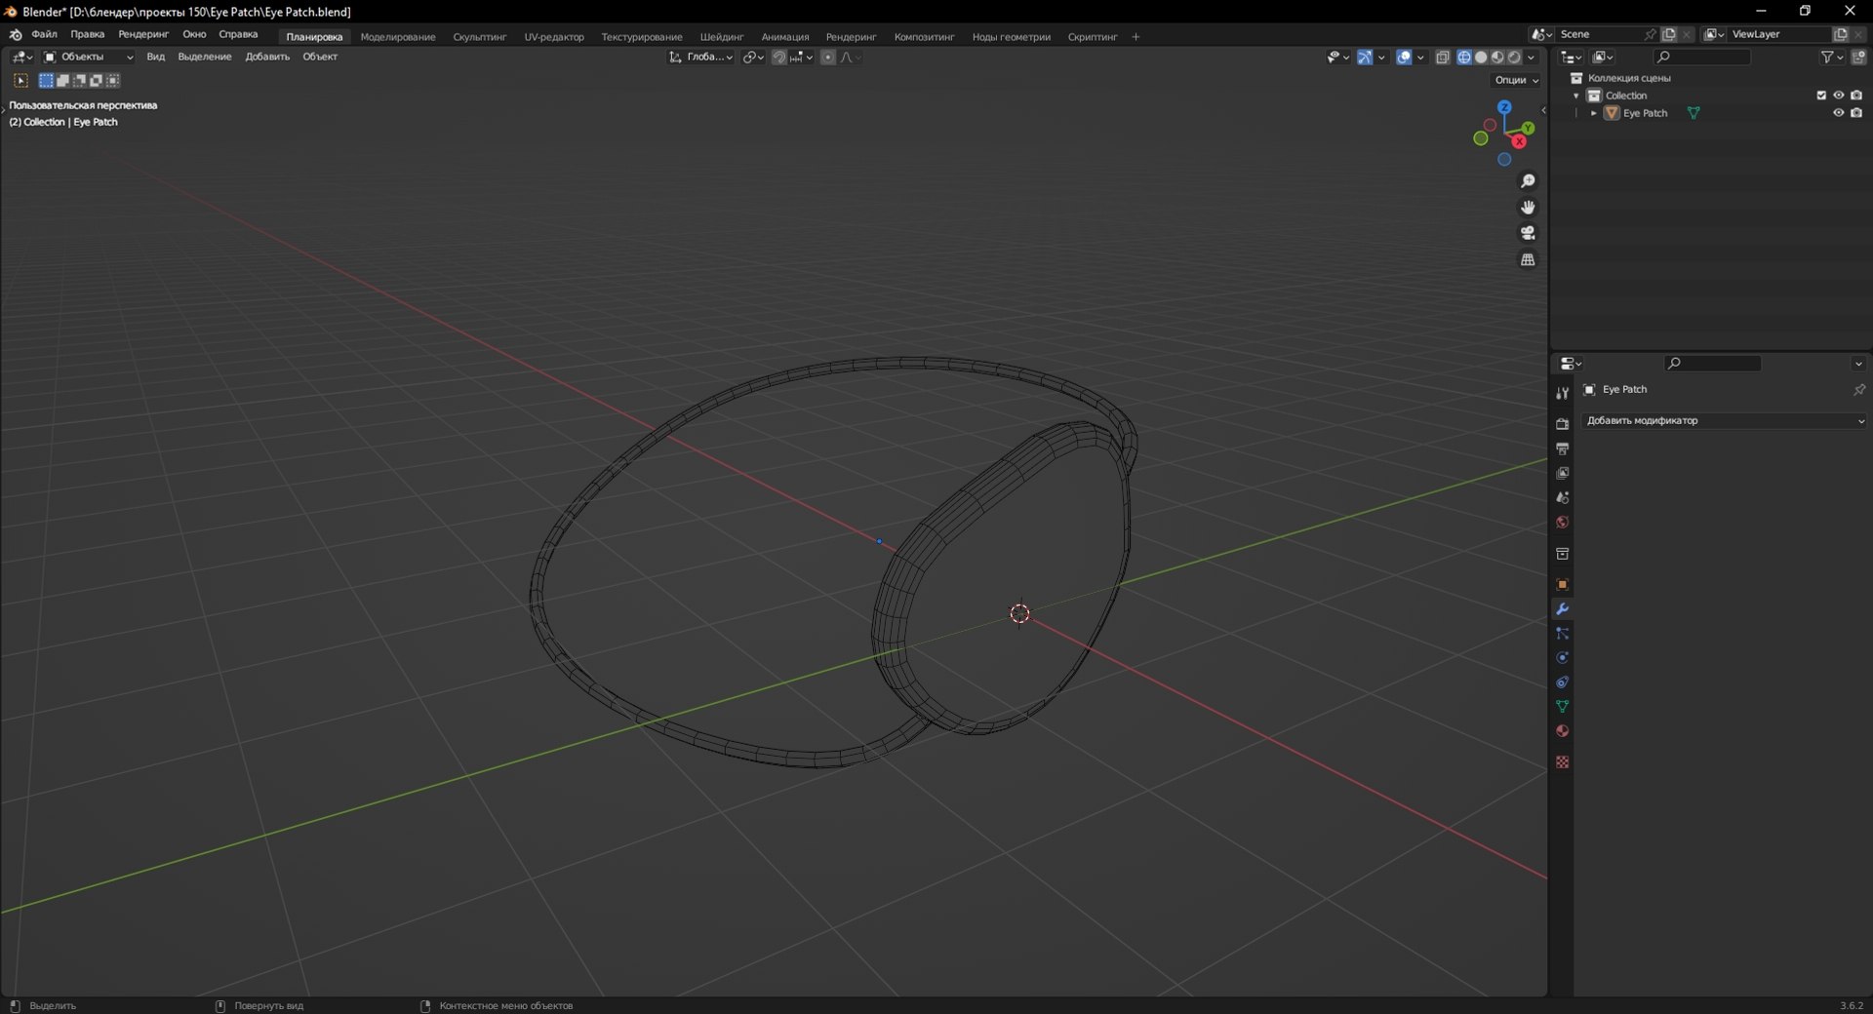Image resolution: width=1873 pixels, height=1014 pixels.
Task: Open the Texture properties tab
Action: pyautogui.click(x=1562, y=761)
